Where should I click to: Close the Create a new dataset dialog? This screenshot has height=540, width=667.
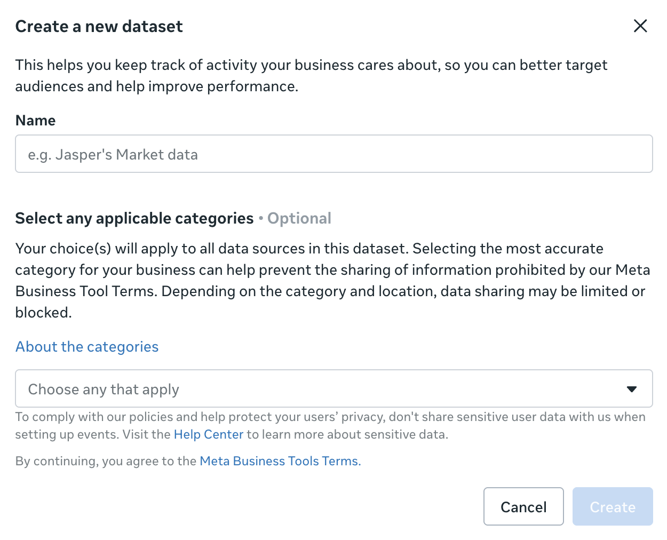(x=640, y=26)
